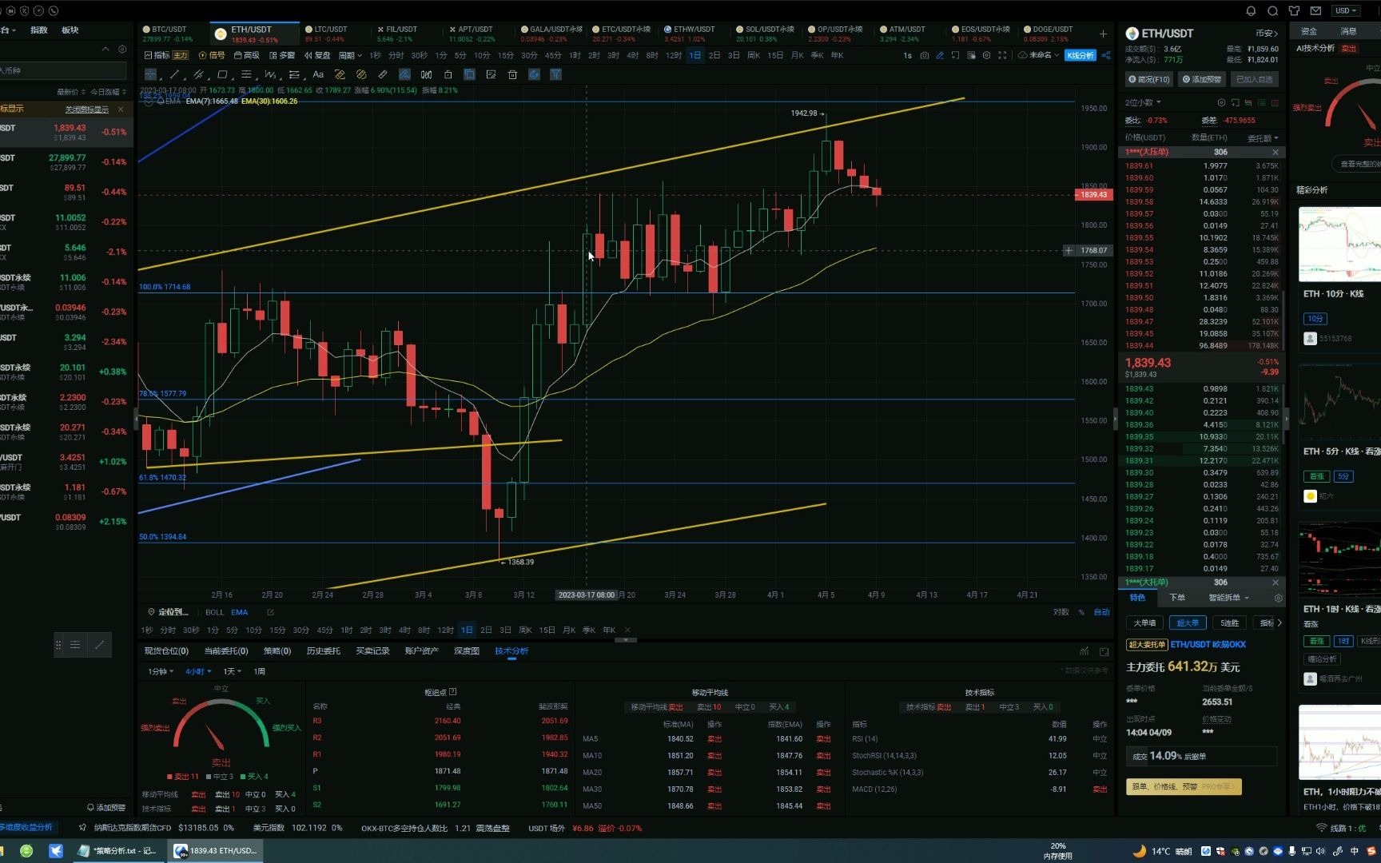1381x863 pixels.
Task: Add a new symbol tab with plus icon
Action: pos(1103,34)
